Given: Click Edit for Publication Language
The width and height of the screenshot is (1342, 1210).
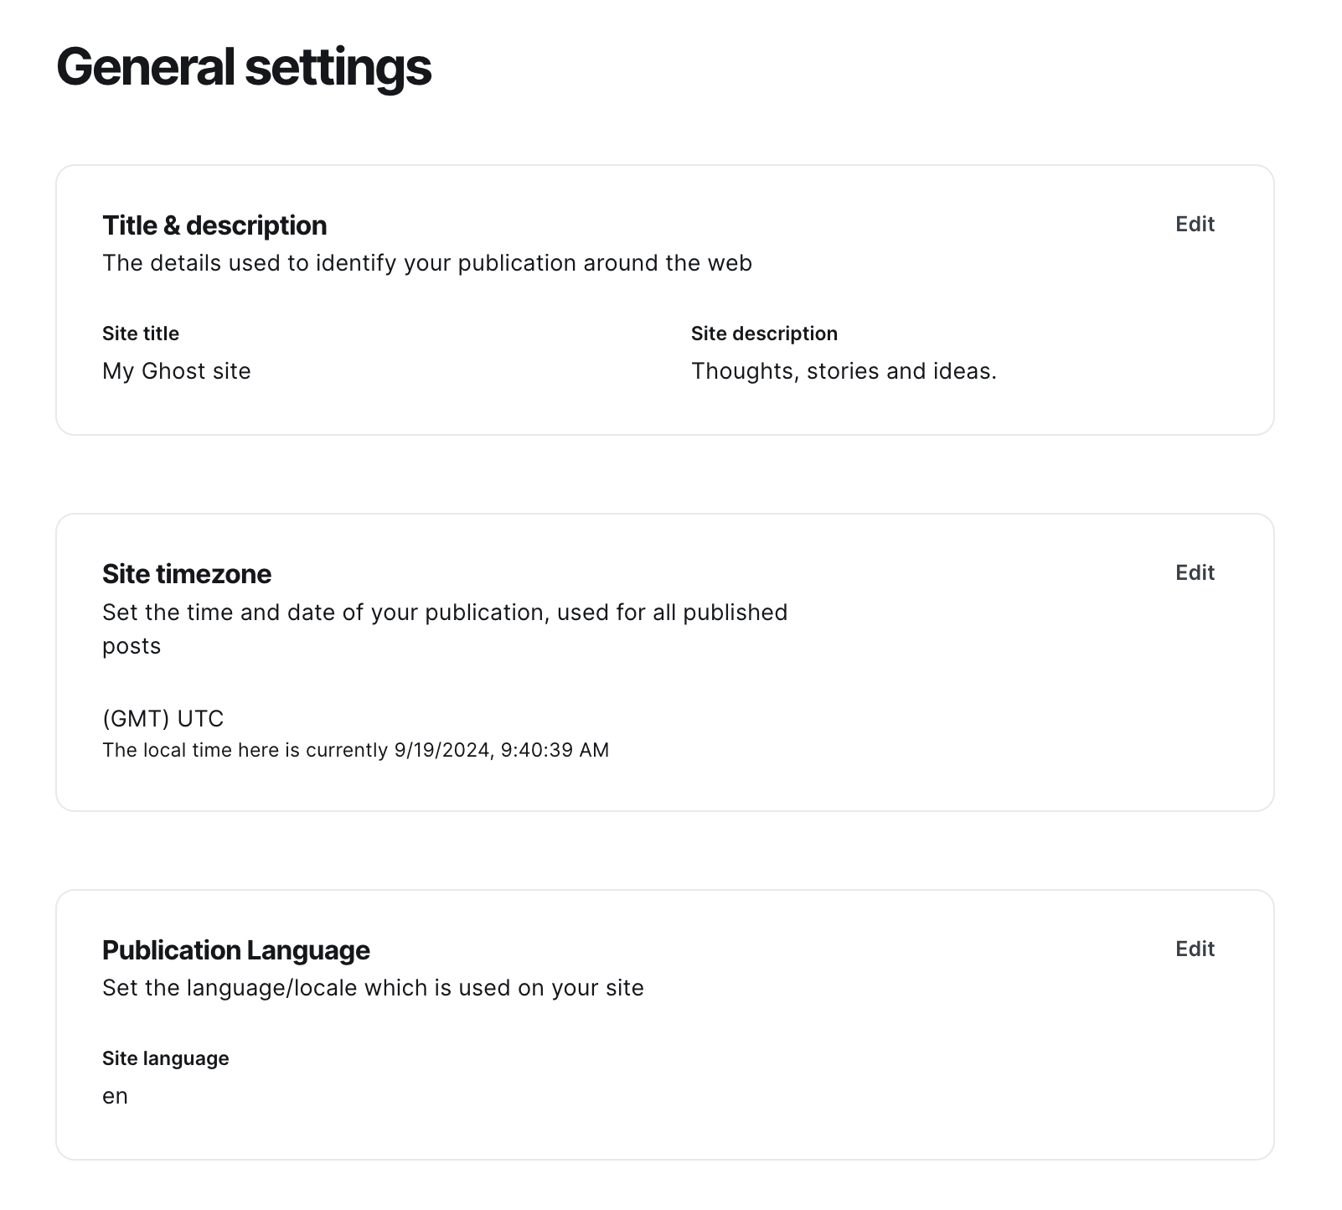Looking at the screenshot, I should point(1195,949).
